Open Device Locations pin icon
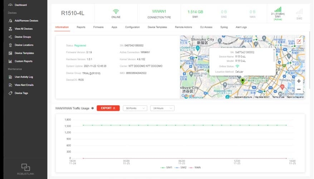Screen dimensions: 314x179 10,45
